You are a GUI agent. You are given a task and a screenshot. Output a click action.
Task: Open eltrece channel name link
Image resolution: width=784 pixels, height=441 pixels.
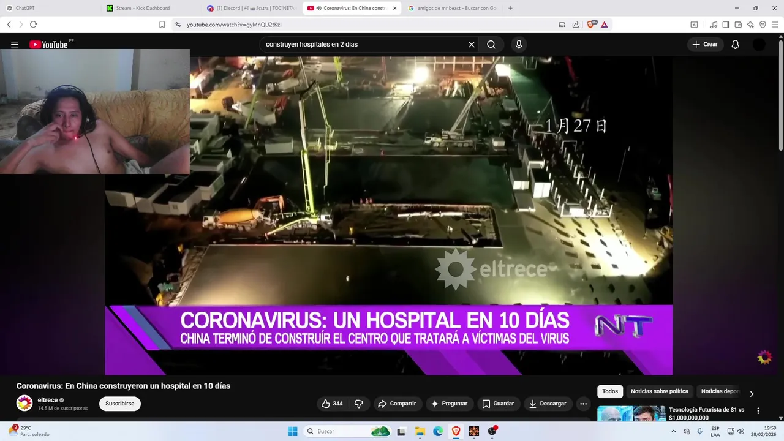[48, 400]
